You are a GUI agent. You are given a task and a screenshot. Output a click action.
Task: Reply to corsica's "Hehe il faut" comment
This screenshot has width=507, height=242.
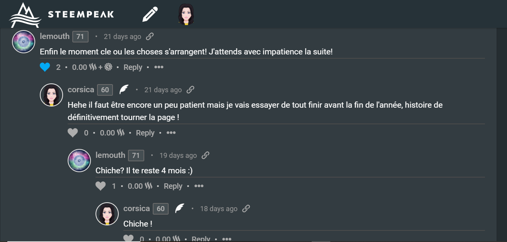pyautogui.click(x=145, y=133)
